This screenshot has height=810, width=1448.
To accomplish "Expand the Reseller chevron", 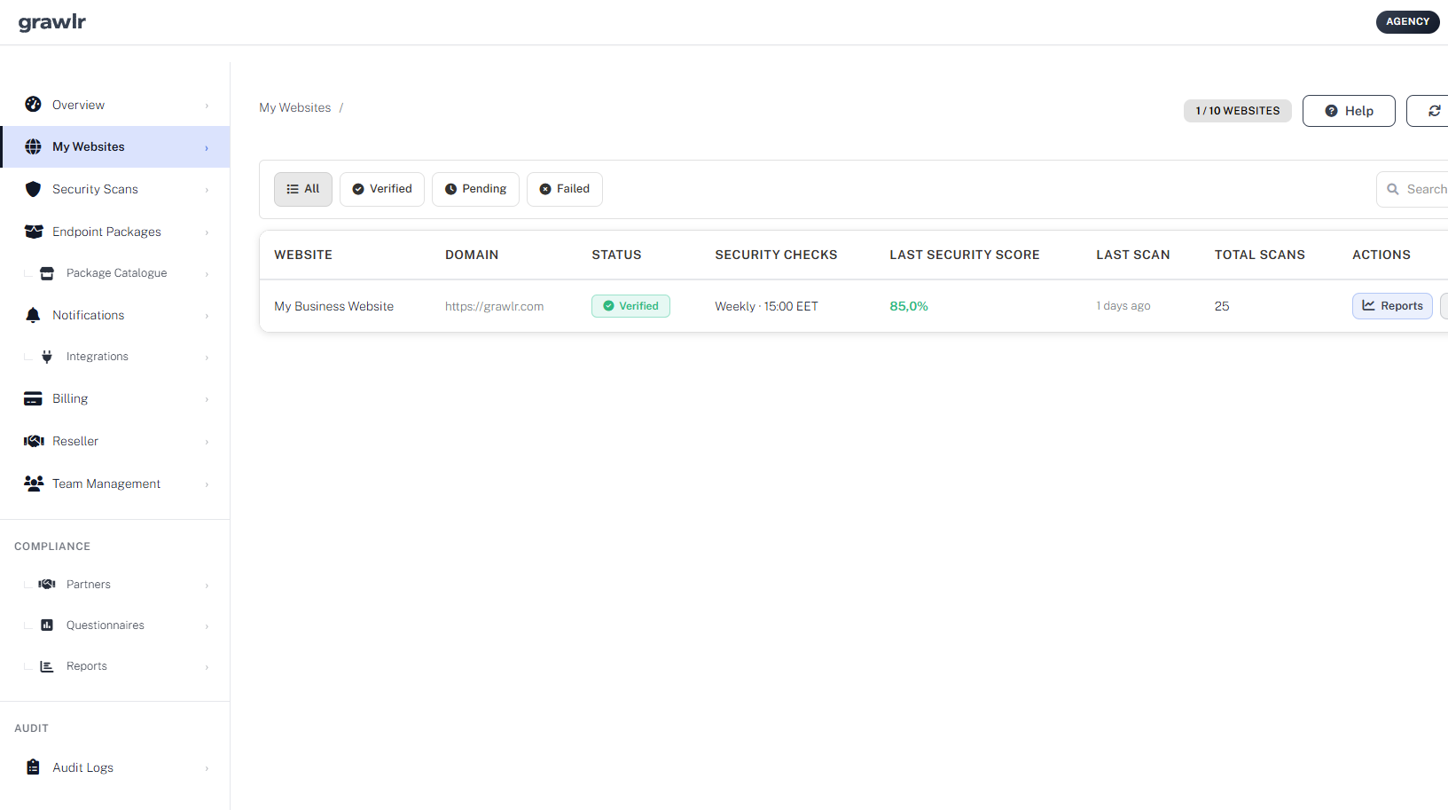I will point(207,442).
